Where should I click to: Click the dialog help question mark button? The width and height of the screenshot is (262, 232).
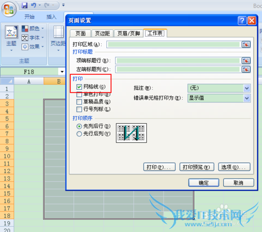(x=242, y=21)
